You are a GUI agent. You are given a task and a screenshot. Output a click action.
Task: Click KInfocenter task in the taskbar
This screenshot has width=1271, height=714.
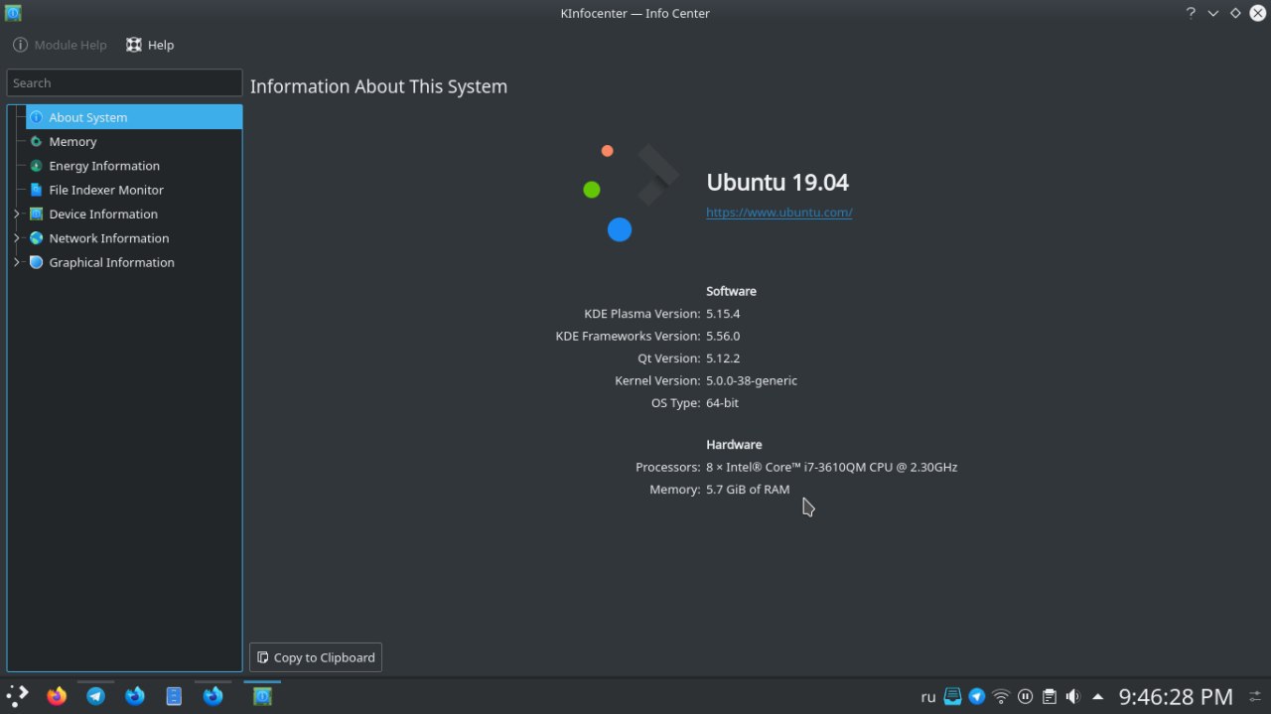point(262,696)
